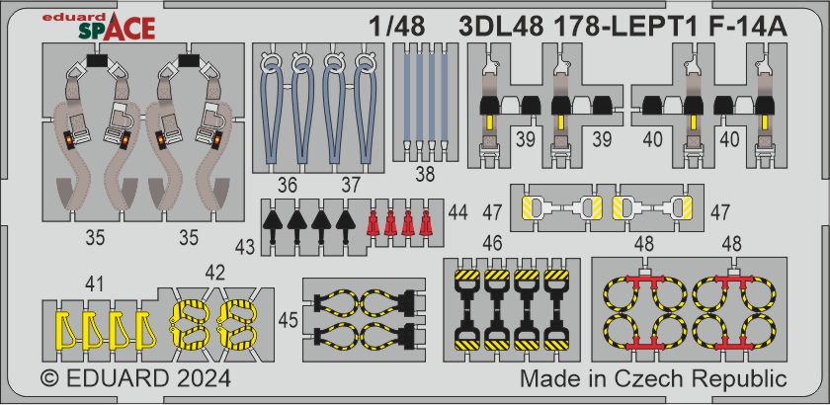
Task: Click the part number 43 label
Action: (246, 243)
